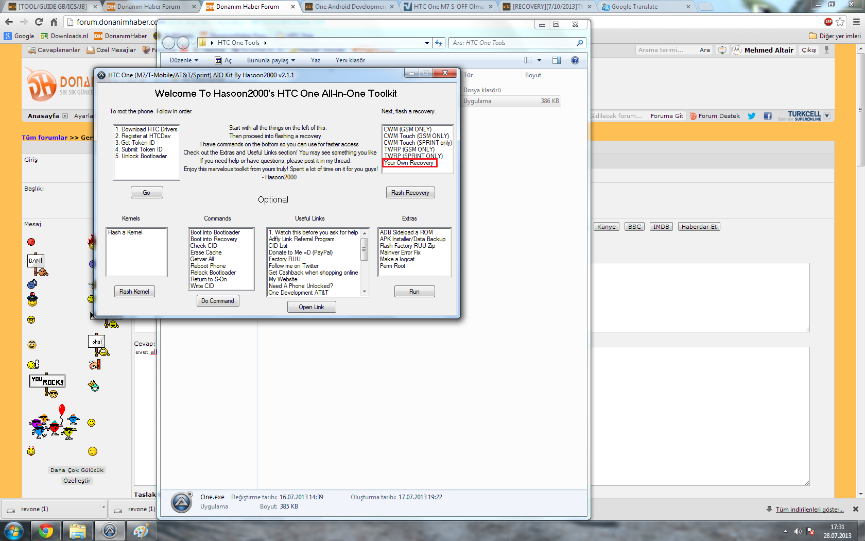Open Chrome from the taskbar
865x541 pixels.
[x=46, y=531]
